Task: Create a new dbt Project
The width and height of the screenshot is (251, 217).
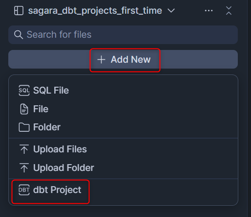Action: [123, 190]
